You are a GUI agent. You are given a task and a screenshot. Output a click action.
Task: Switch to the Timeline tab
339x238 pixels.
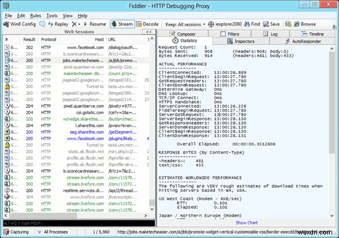(x=312, y=34)
